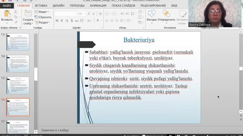The width and height of the screenshot is (243, 136).
Task: Clear all formatting with the eraser icon
Action: tap(100, 14)
